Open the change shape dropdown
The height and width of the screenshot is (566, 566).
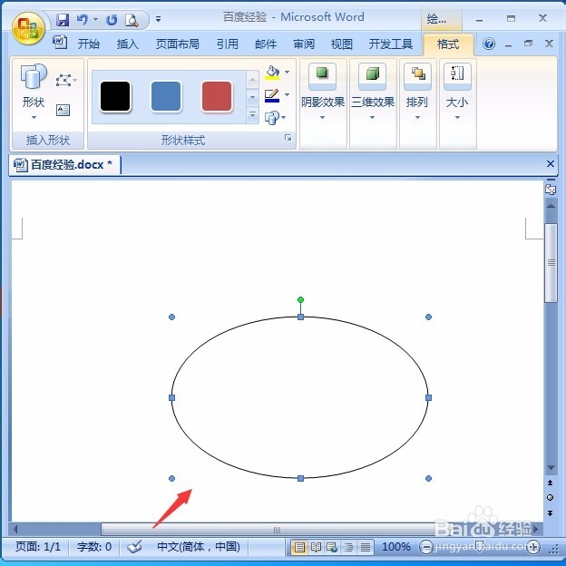[x=276, y=117]
